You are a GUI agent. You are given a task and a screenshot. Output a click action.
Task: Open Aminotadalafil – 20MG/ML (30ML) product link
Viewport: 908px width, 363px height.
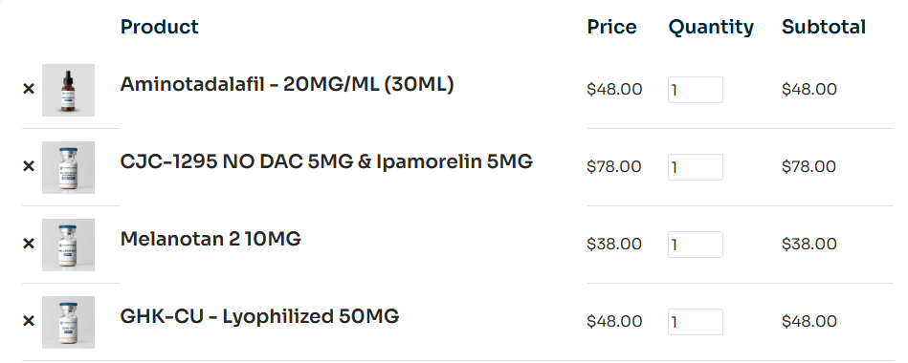(287, 84)
